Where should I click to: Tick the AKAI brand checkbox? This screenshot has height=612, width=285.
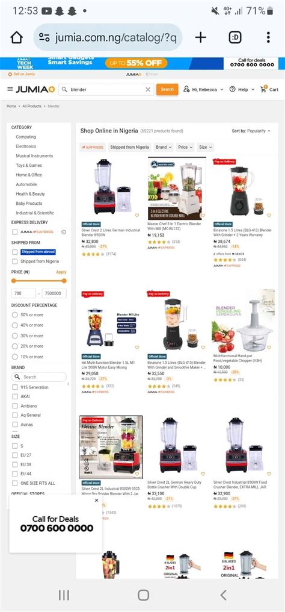15,396
